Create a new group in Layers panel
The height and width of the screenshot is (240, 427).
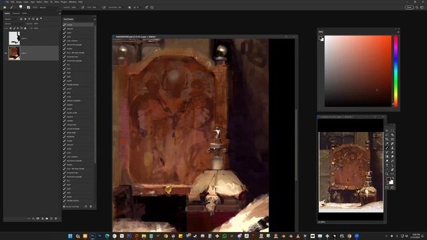click(x=47, y=218)
